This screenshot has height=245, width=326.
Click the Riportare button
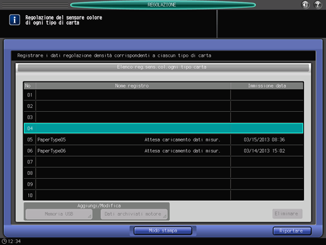pos(292,231)
